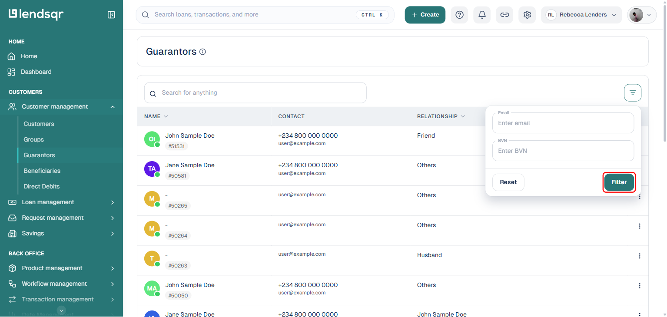Expand the Workflow management menu
Viewport: 667px width, 317px height.
[x=61, y=284]
